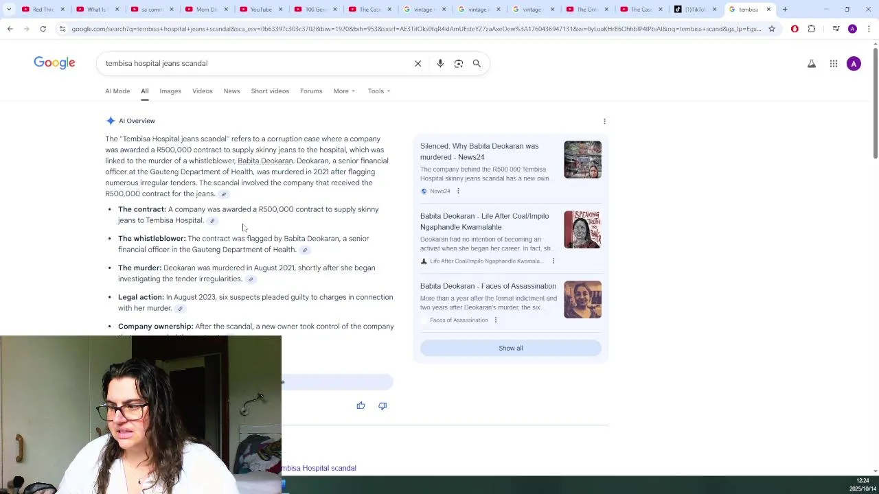Open source link icon ending the overview intro paragraph
The width and height of the screenshot is (879, 494).
point(223,194)
